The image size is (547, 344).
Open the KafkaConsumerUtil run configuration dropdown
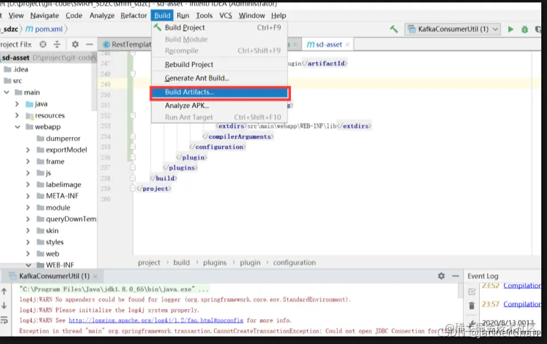pos(452,29)
